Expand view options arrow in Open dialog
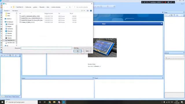The height and width of the screenshot is (104, 185). [x=84, y=11]
